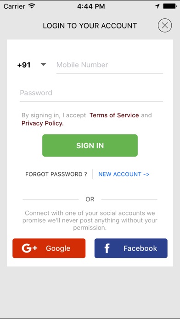180x319 pixels.
Task: Open the country code dropdown arrow
Action: pyautogui.click(x=43, y=65)
